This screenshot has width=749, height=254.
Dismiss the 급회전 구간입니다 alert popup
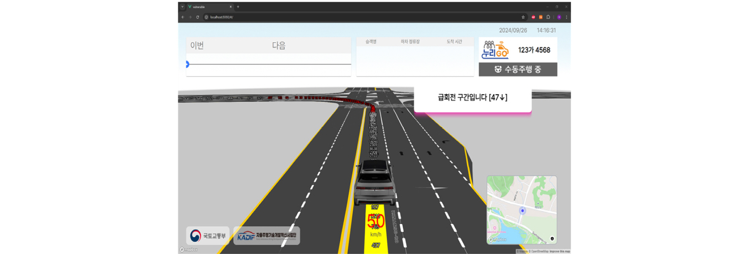click(x=473, y=100)
